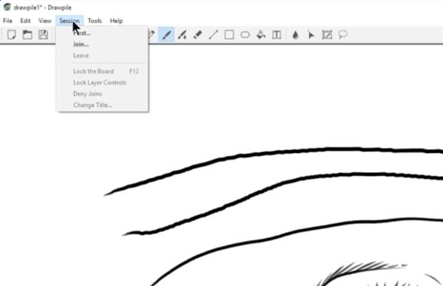Screen dimensions: 443x286
Task: Select the Watercolor brush tool
Action: (182, 35)
